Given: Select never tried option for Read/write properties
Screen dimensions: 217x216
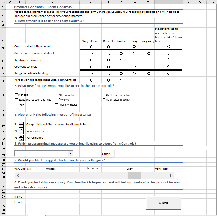Looking at the screenshot, I should tap(169, 60).
